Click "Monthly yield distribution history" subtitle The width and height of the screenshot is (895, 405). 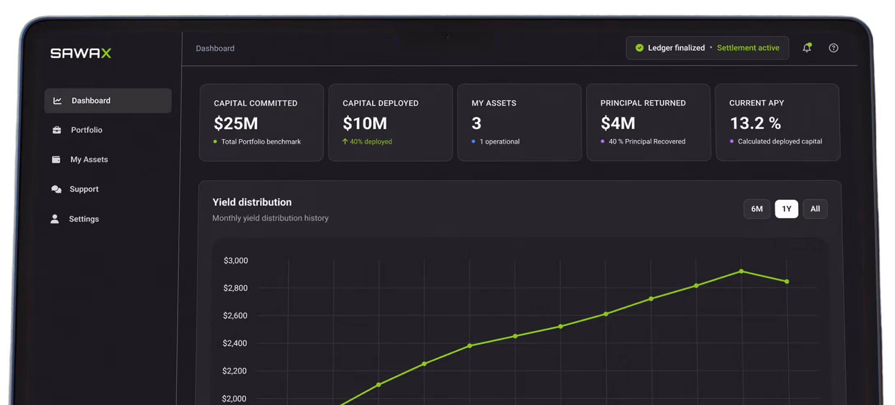(x=271, y=218)
